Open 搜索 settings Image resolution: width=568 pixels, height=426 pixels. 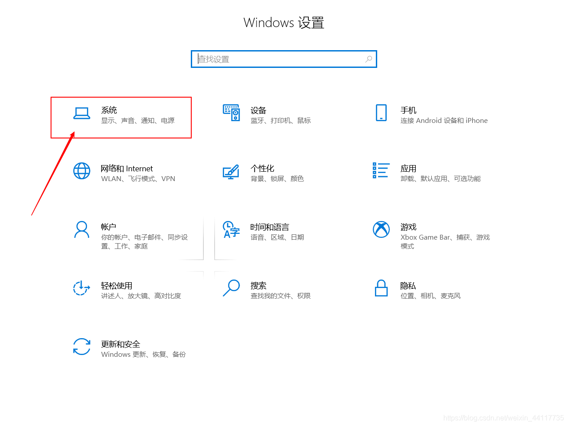coord(231,288)
